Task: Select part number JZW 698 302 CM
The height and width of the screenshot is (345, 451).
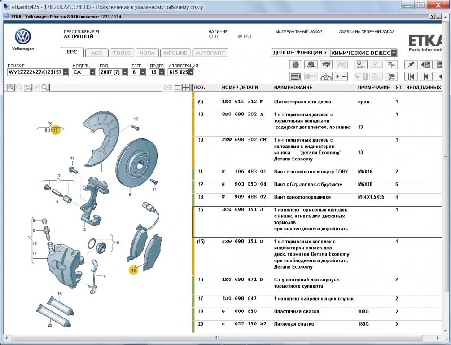Action: click(244, 140)
